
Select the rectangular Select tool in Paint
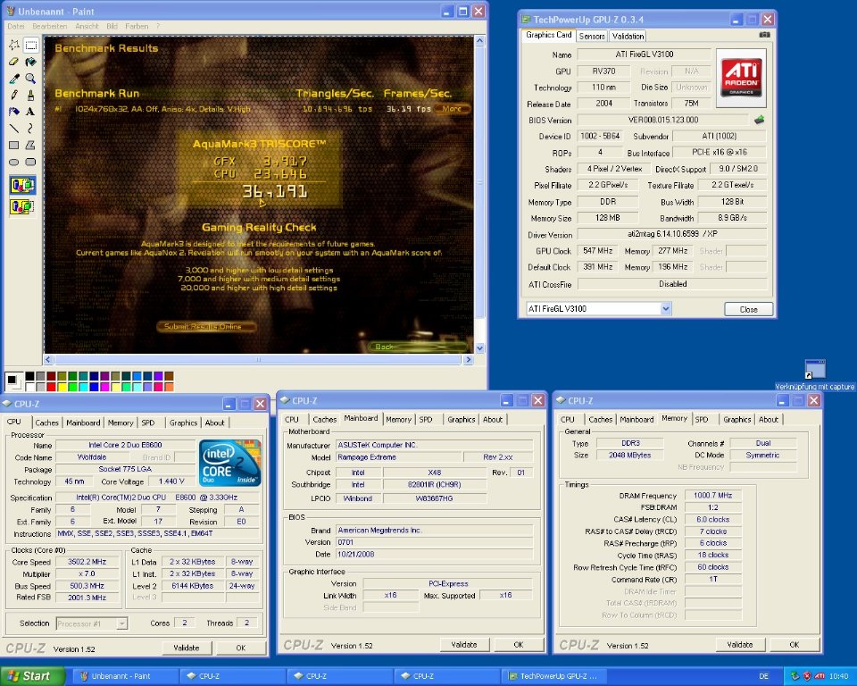(30, 45)
